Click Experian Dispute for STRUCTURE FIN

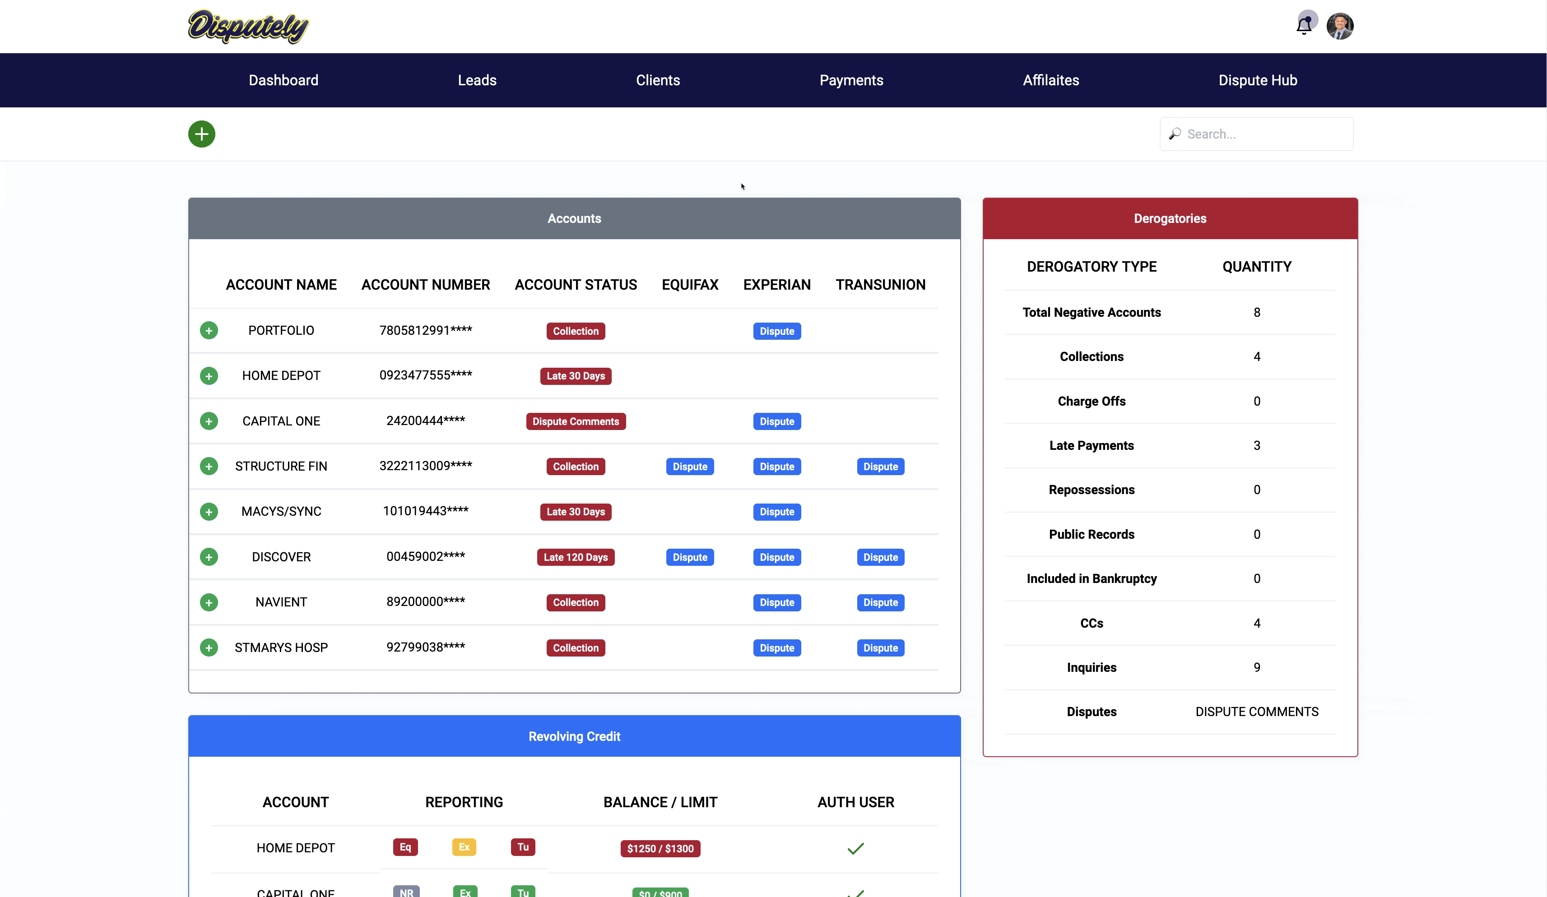(776, 467)
